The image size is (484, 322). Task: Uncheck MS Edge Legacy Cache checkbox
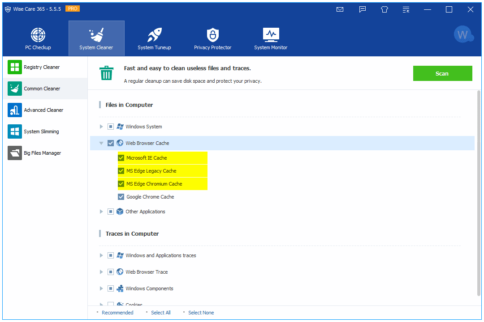click(121, 171)
